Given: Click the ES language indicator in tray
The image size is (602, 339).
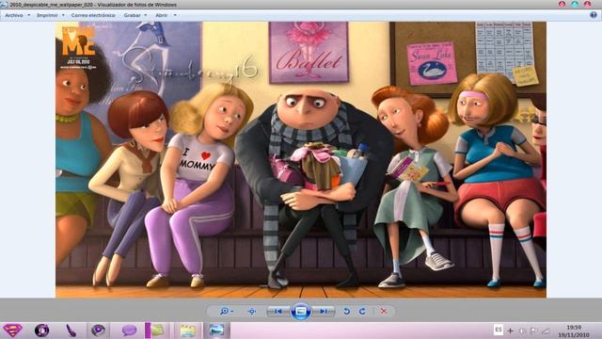Looking at the screenshot, I should point(498,330).
